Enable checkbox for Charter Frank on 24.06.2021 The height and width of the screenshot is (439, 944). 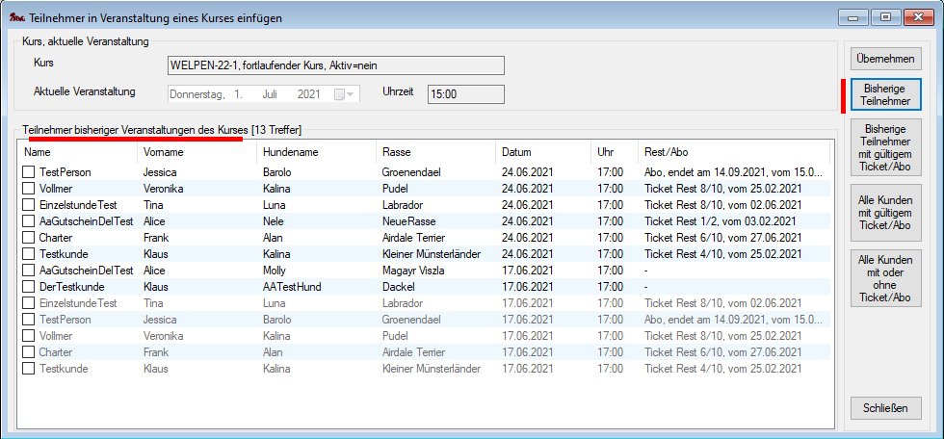click(x=30, y=237)
